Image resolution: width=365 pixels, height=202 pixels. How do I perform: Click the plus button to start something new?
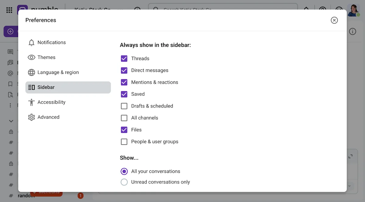point(10,31)
